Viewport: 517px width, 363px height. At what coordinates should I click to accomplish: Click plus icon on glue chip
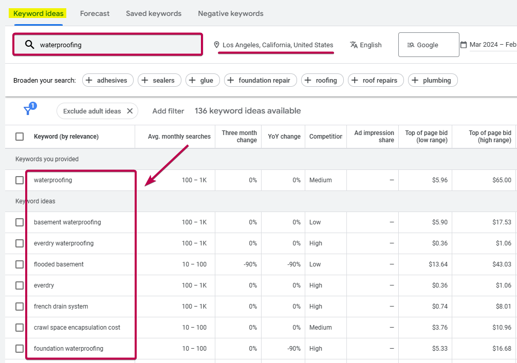point(192,80)
